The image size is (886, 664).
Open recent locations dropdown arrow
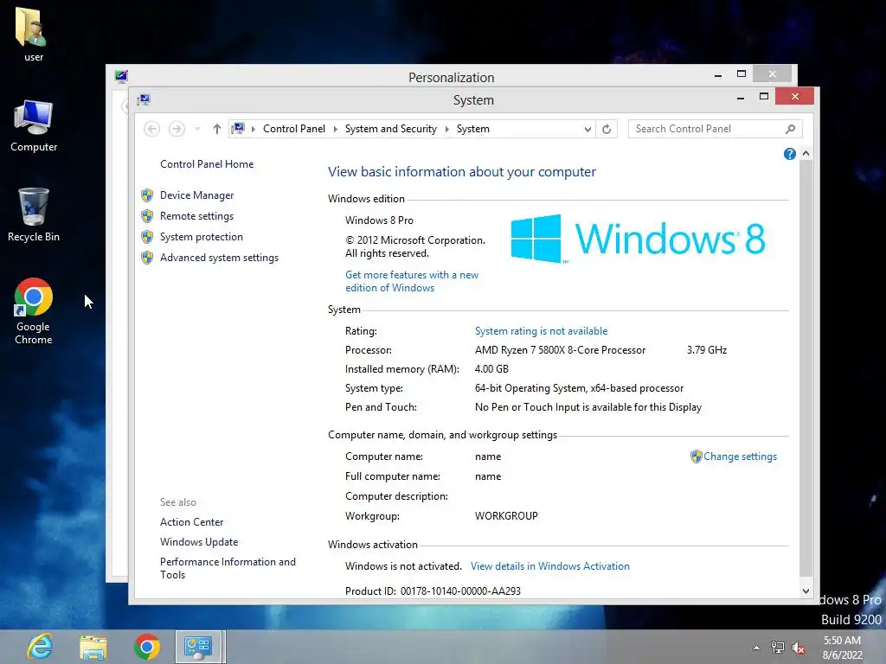tap(197, 130)
